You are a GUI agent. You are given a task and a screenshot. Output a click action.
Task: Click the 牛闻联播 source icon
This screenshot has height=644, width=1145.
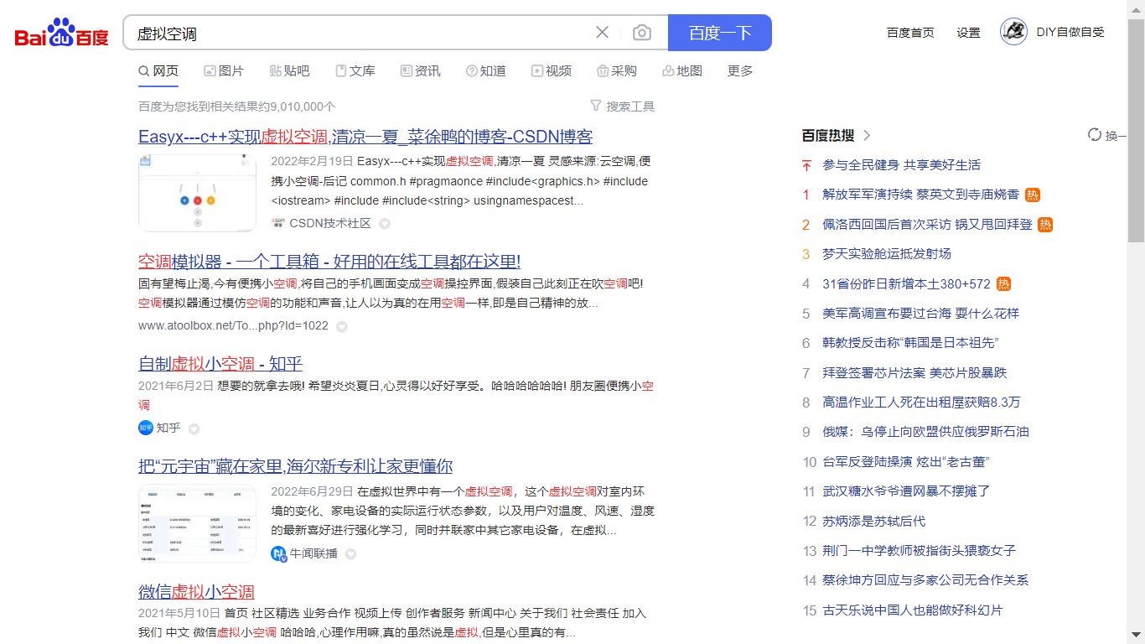pyautogui.click(x=278, y=553)
